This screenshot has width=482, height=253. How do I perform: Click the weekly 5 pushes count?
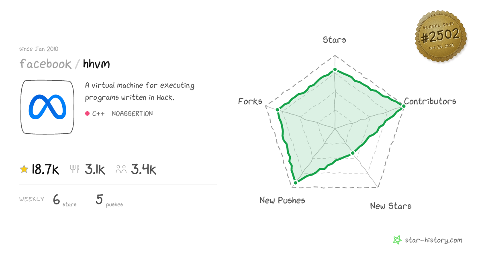coord(99,199)
